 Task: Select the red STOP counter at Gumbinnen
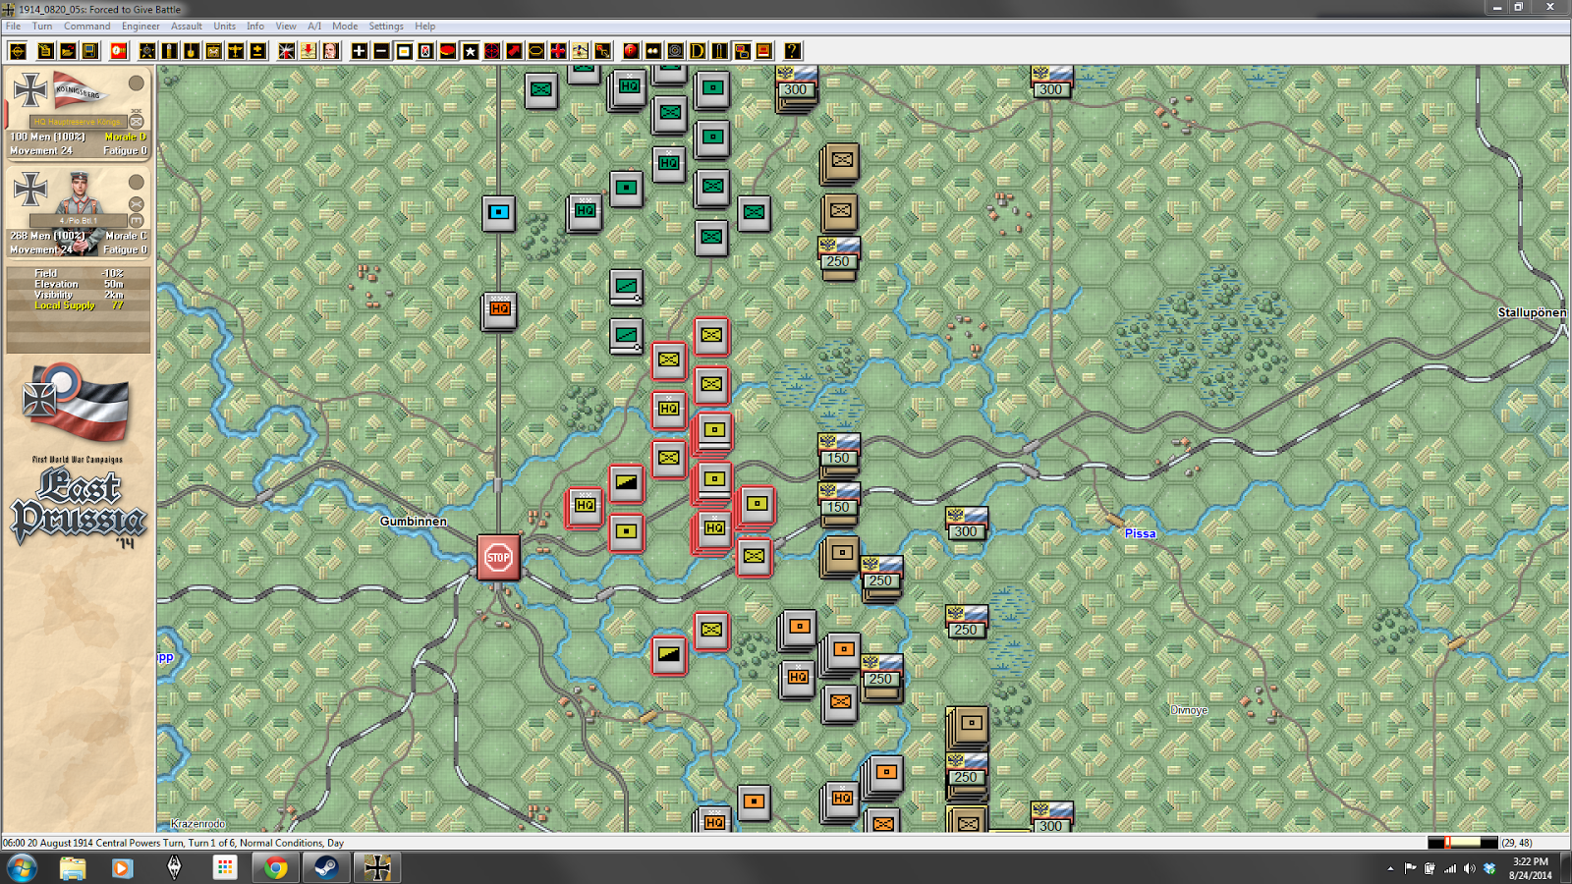(x=498, y=557)
